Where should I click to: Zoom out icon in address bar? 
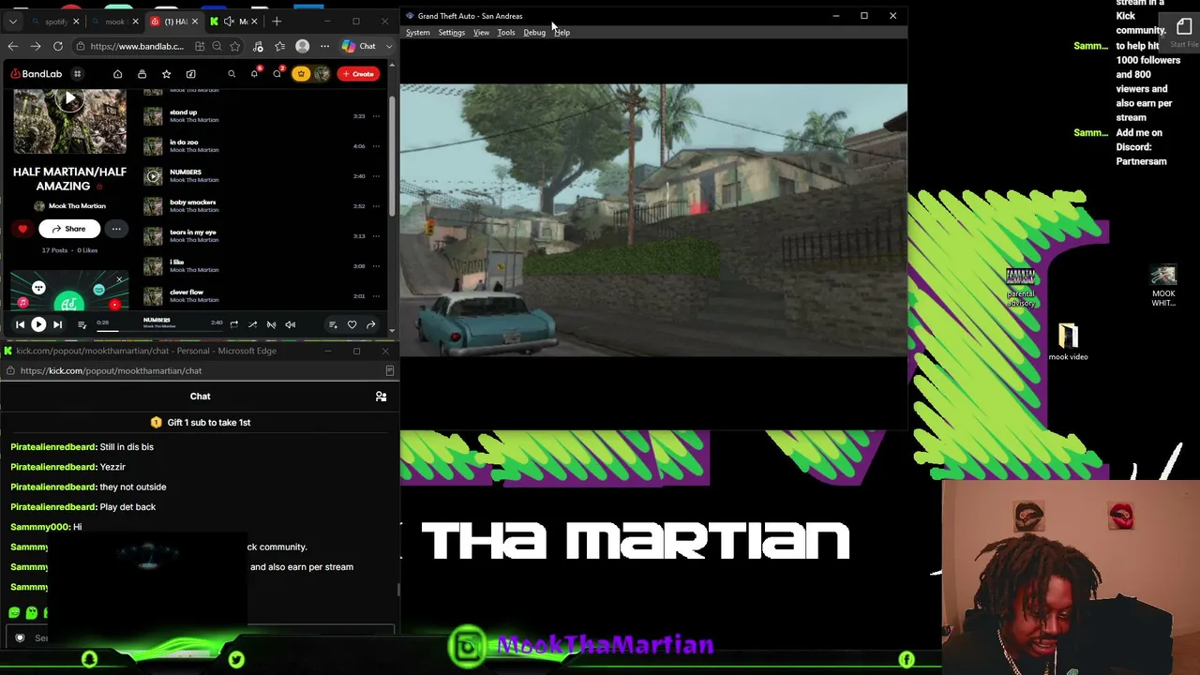[x=217, y=46]
